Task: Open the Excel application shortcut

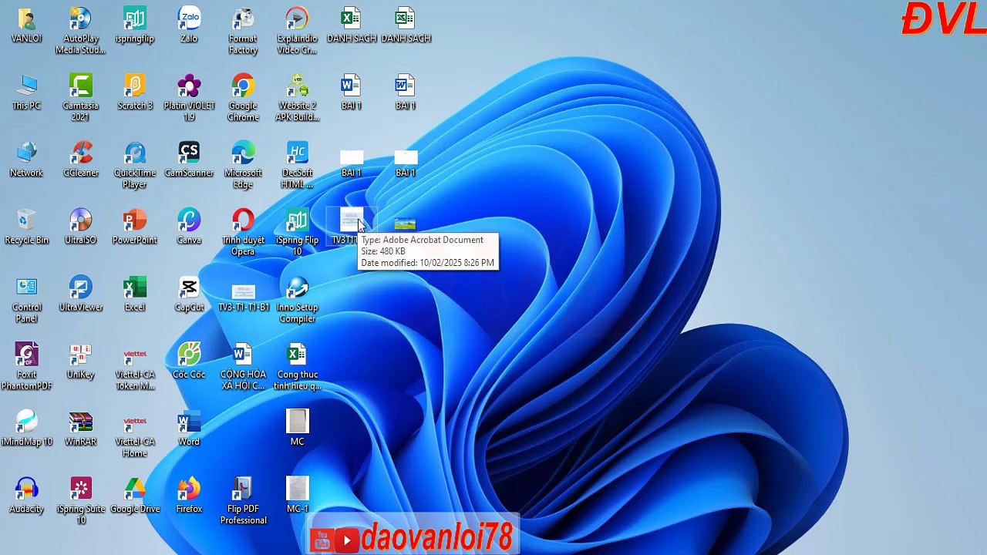Action: 135,288
